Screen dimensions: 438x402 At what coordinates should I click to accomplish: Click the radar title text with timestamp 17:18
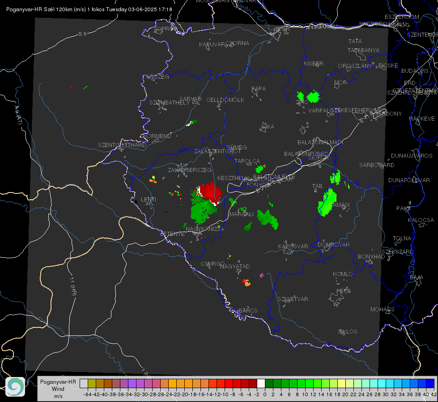89,9
